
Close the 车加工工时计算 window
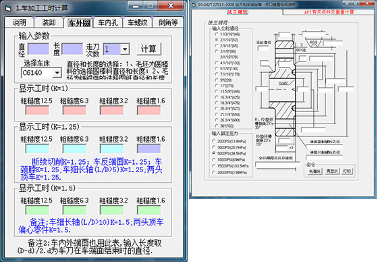(171, 6)
